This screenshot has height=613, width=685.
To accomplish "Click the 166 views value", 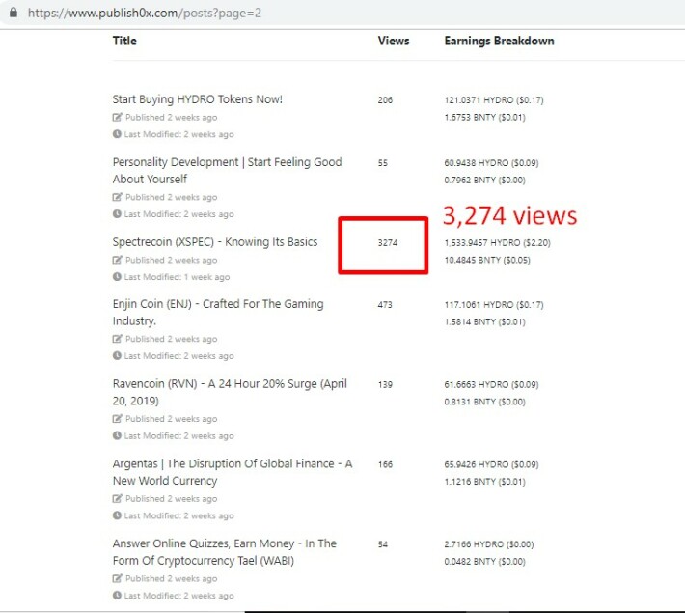I will pos(385,464).
